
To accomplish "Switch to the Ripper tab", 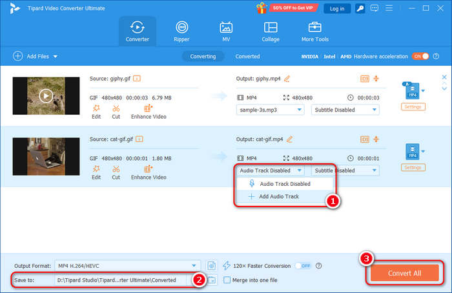I will pyautogui.click(x=181, y=32).
